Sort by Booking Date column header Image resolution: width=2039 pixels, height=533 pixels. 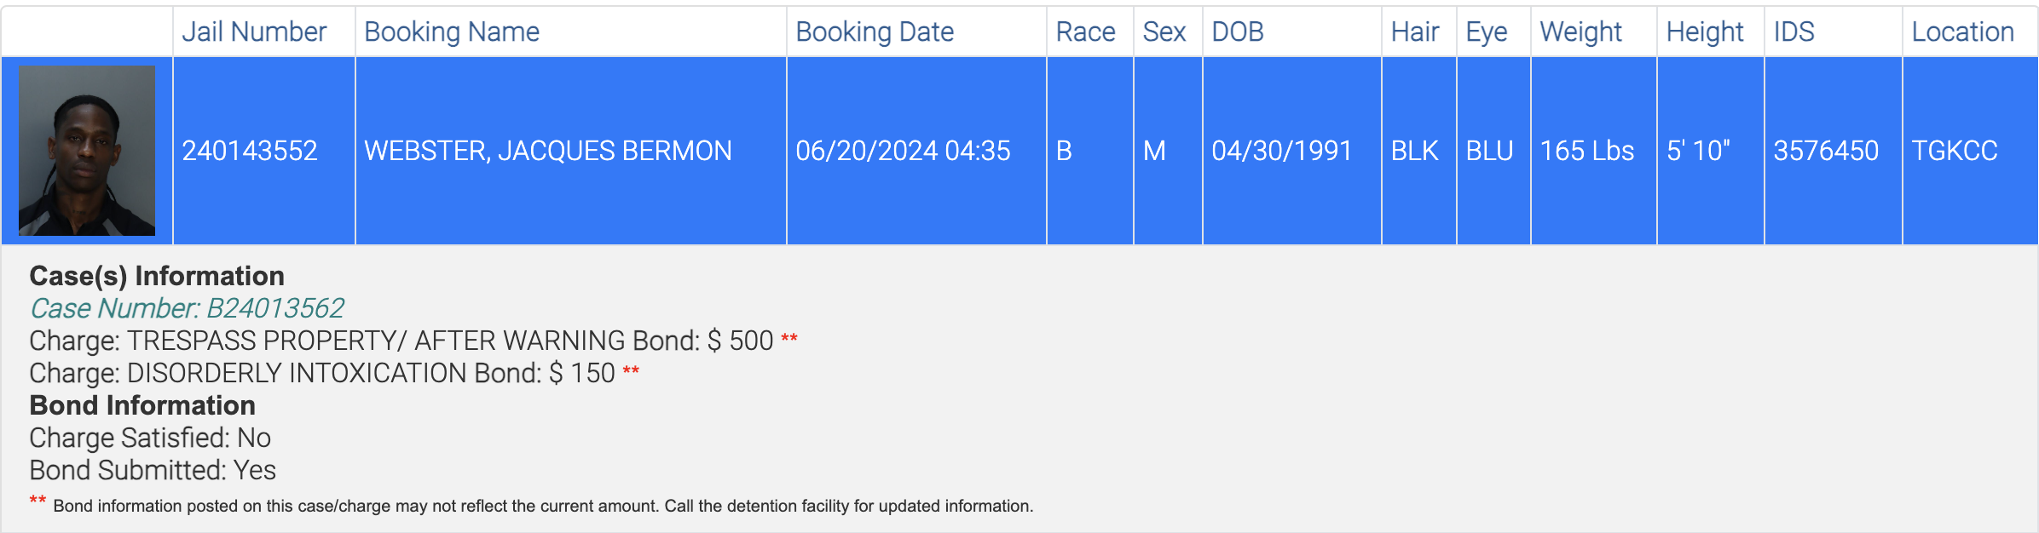tap(875, 32)
